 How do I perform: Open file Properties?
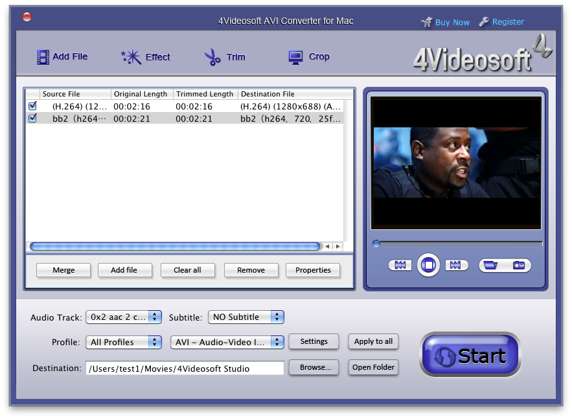[x=313, y=270]
